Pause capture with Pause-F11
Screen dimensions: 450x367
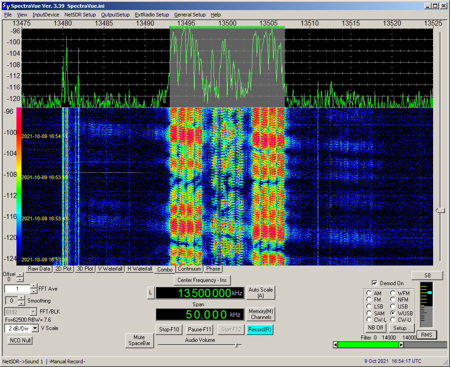coord(199,330)
